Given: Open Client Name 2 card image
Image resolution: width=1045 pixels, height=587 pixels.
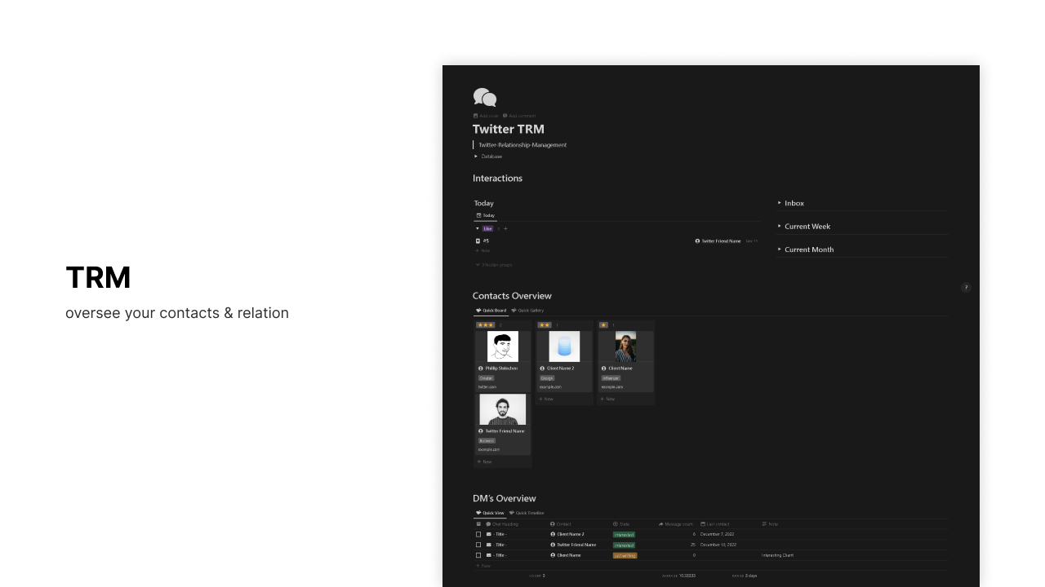Looking at the screenshot, I should (564, 346).
